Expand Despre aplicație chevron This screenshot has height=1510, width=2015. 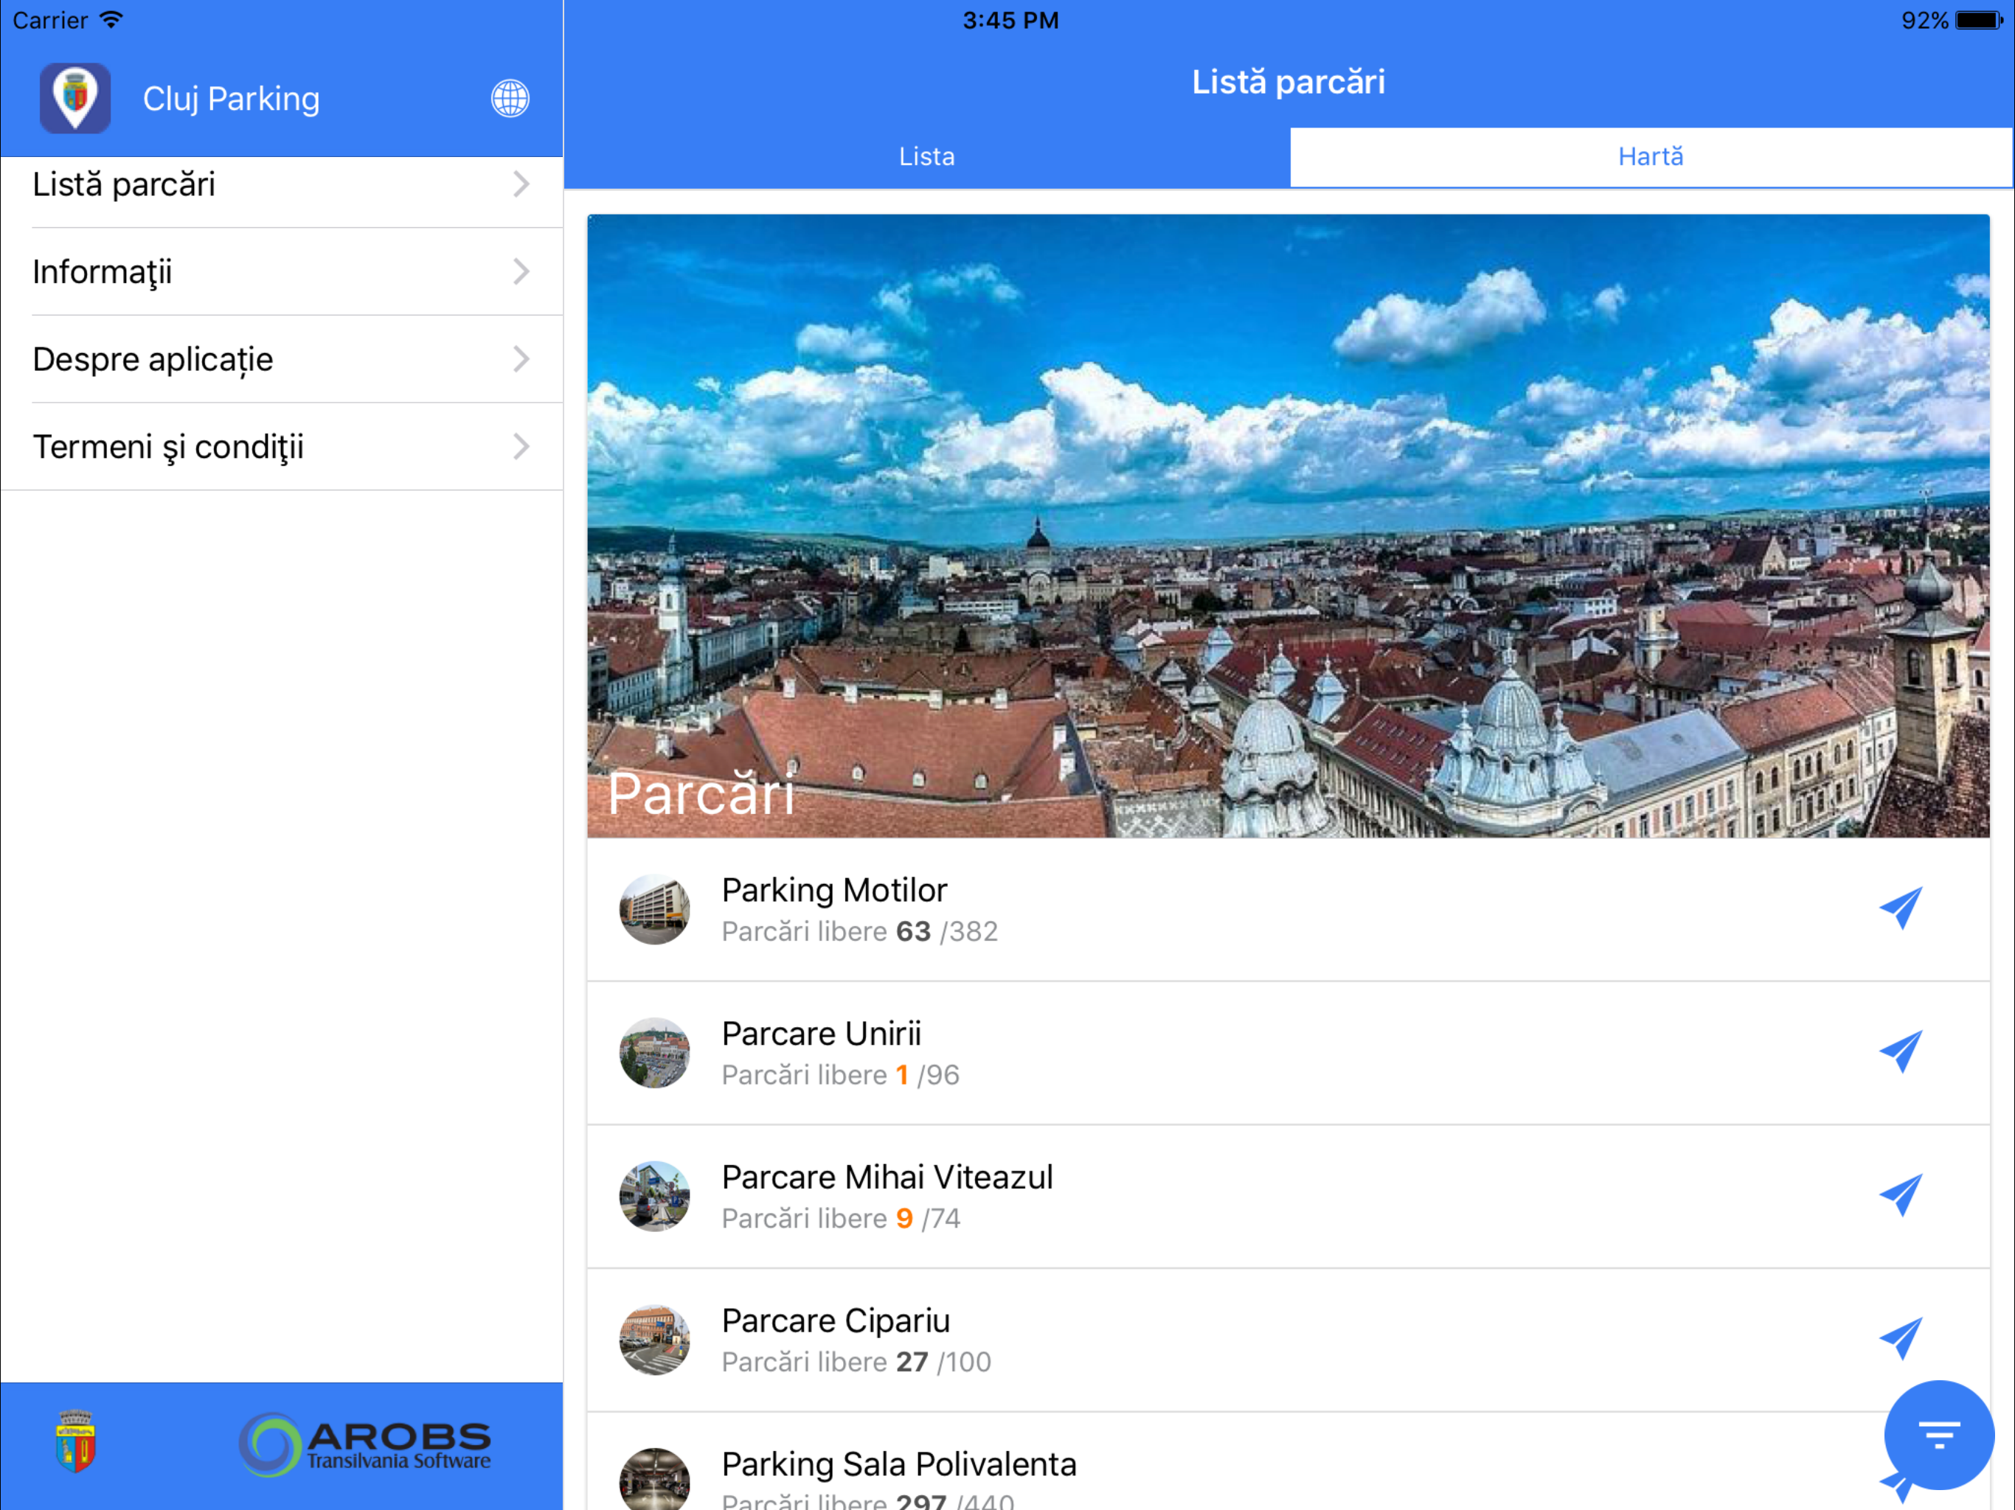click(x=521, y=359)
